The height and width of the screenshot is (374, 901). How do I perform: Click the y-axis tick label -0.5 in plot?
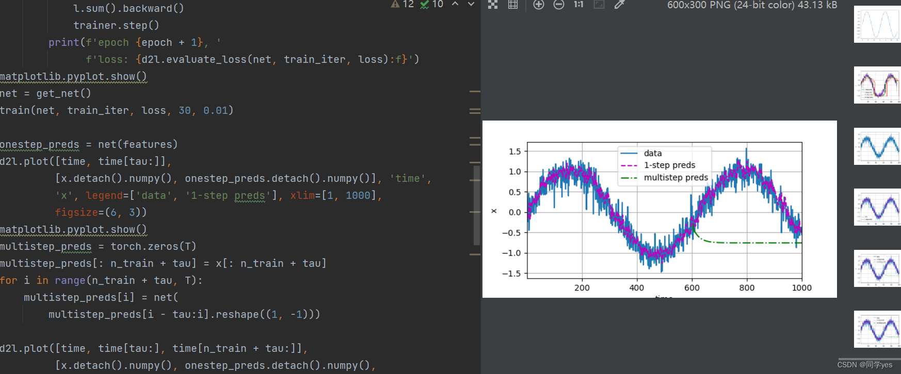click(x=512, y=233)
